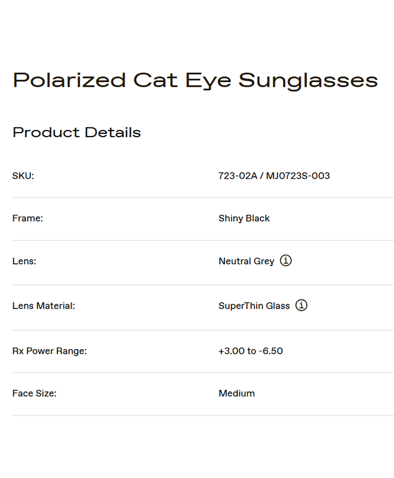The width and height of the screenshot is (394, 478).
Task: Click the SKU: label
Action: (x=23, y=176)
